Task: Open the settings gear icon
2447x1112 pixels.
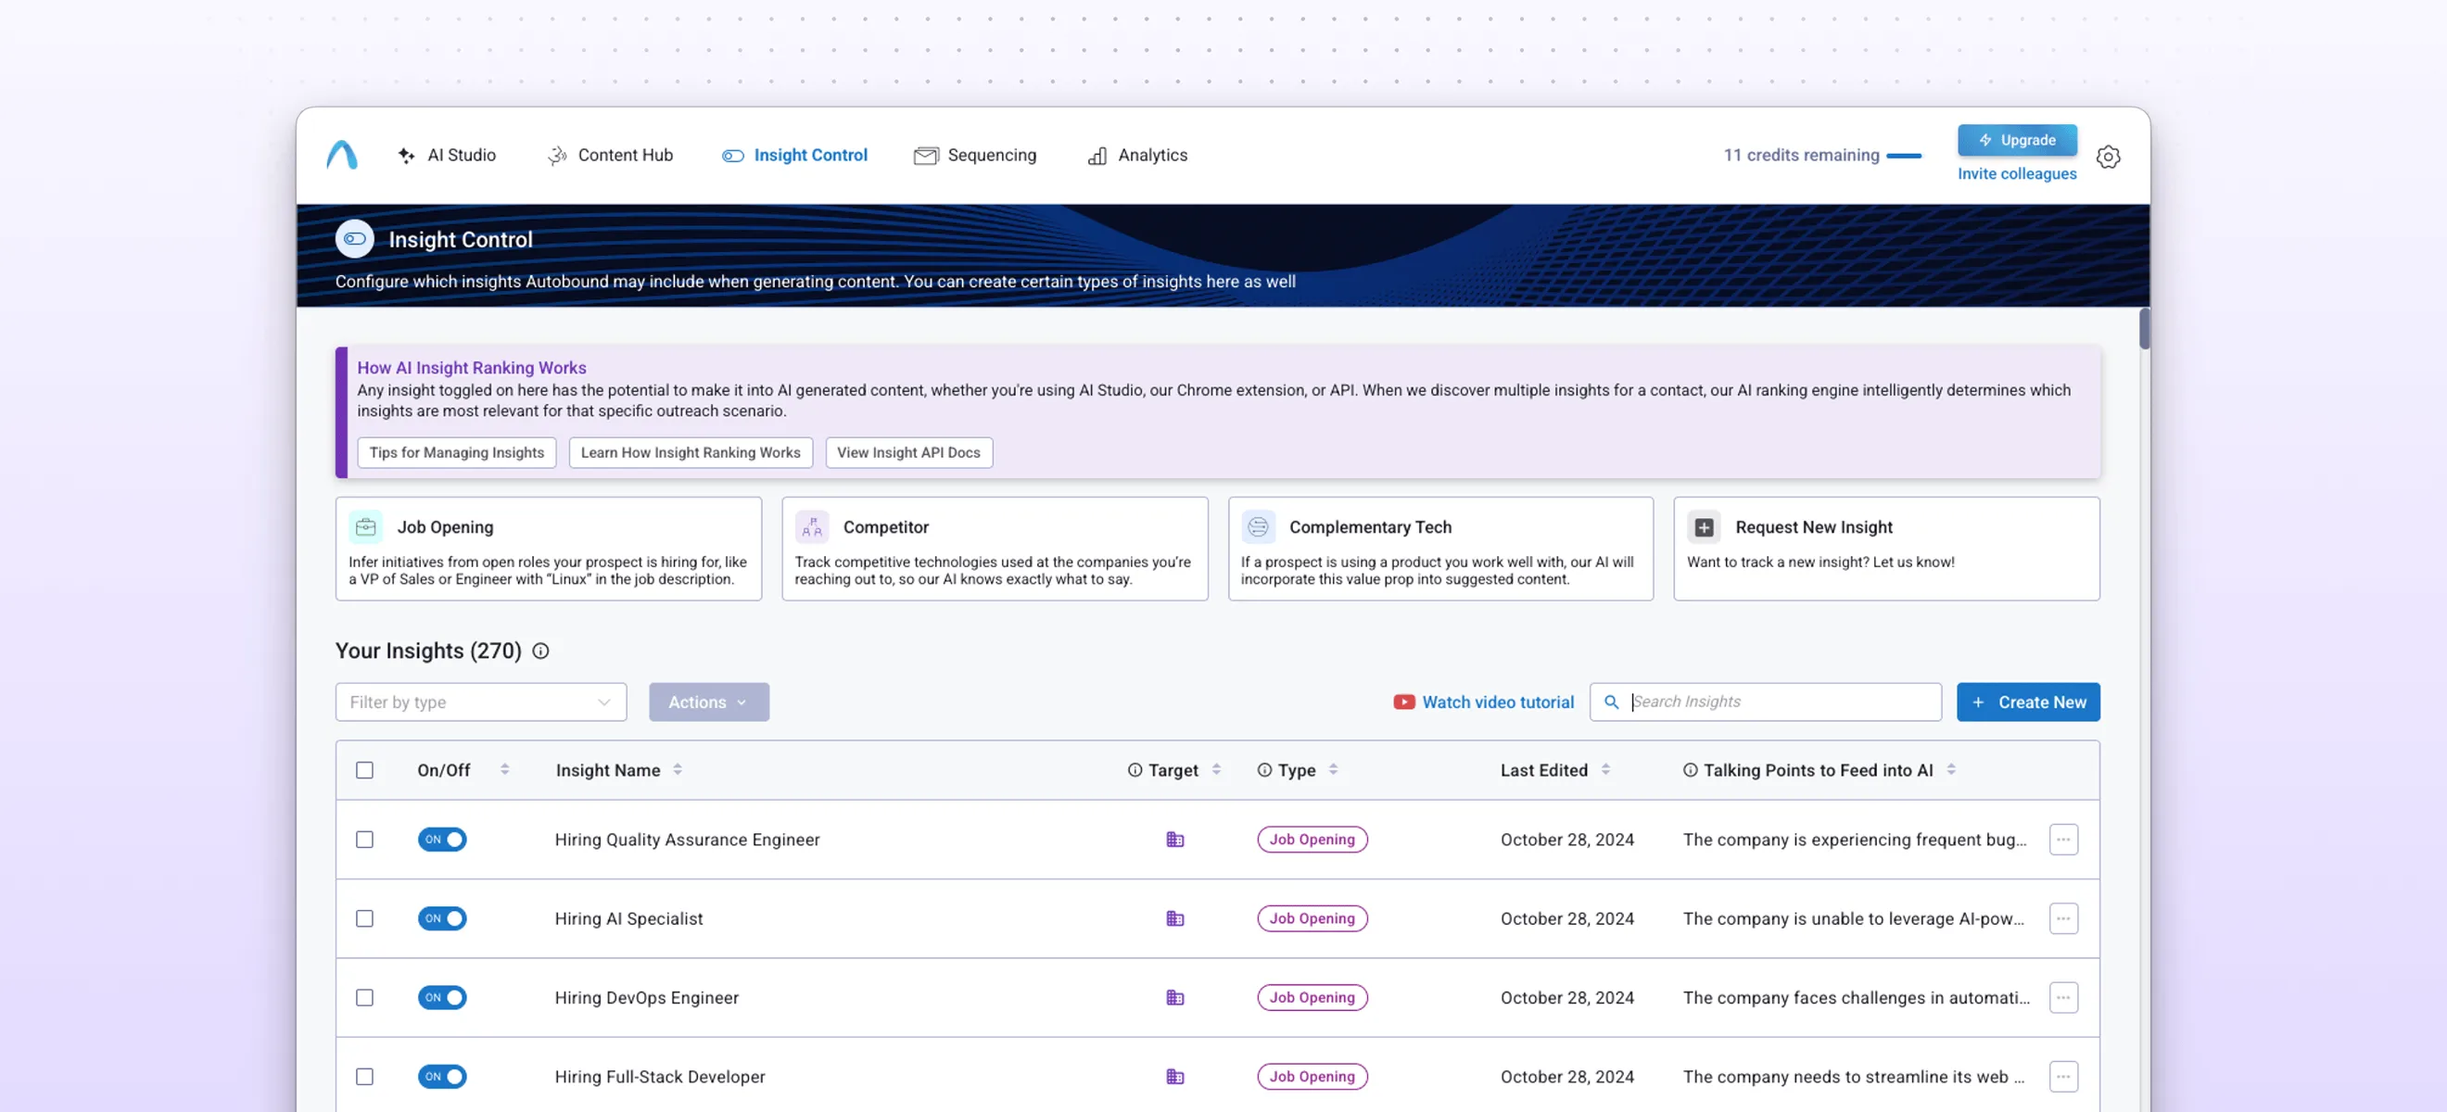Action: [x=2108, y=157]
